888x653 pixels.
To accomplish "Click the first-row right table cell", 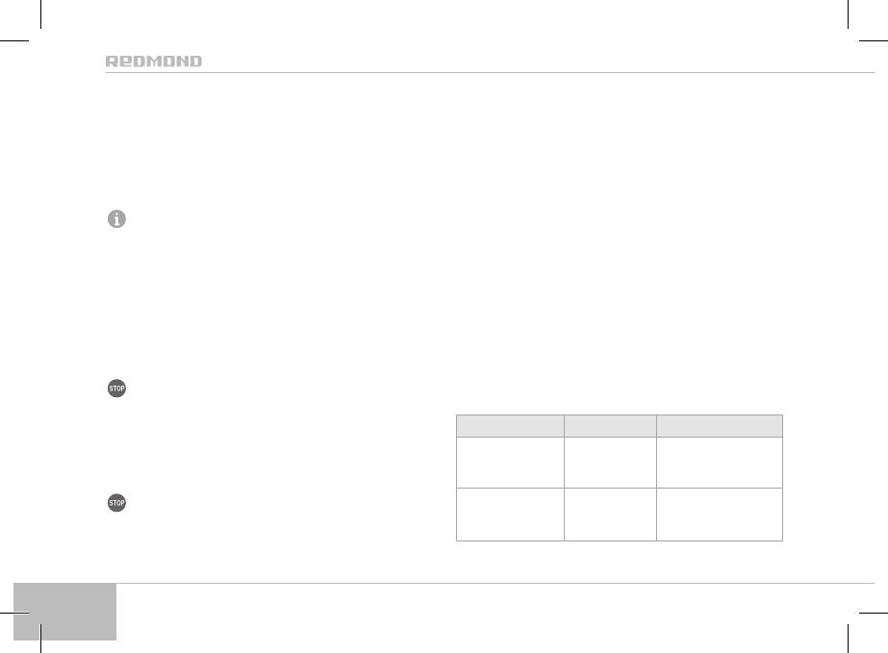I will 719,463.
